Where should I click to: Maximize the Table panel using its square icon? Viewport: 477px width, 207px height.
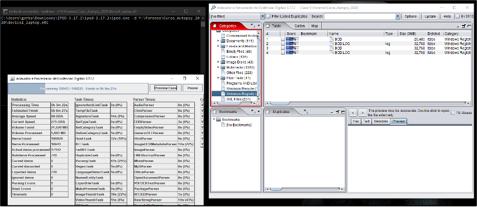469,26
